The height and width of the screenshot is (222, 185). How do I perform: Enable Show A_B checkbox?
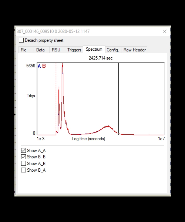click(24, 164)
